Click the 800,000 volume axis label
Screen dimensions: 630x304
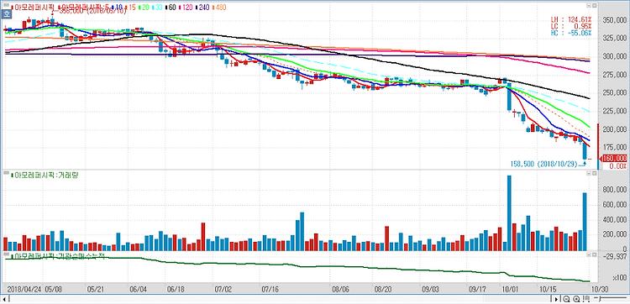coord(615,191)
